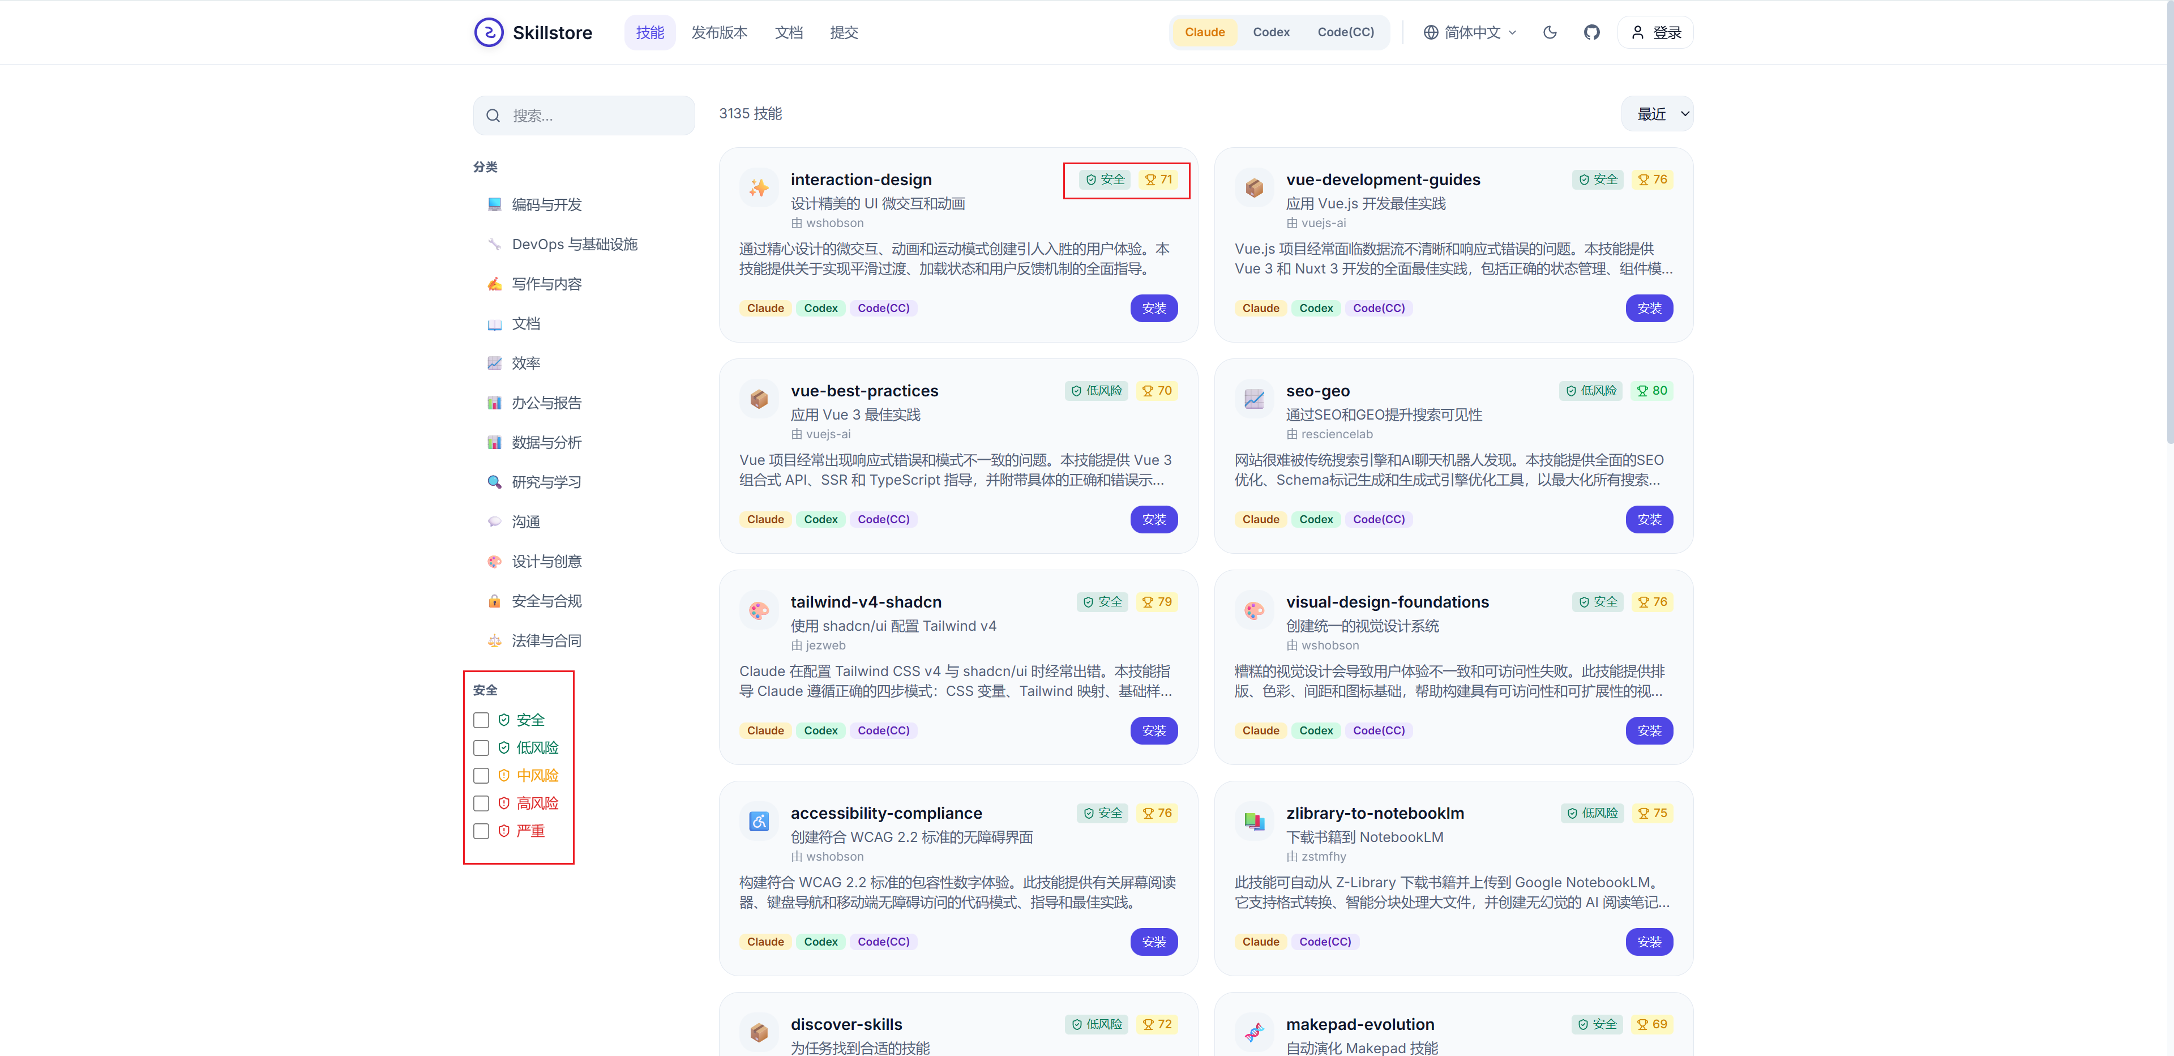The image size is (2174, 1056).
Task: Install the tailwind-v4-shadcn skill
Action: [x=1154, y=731]
